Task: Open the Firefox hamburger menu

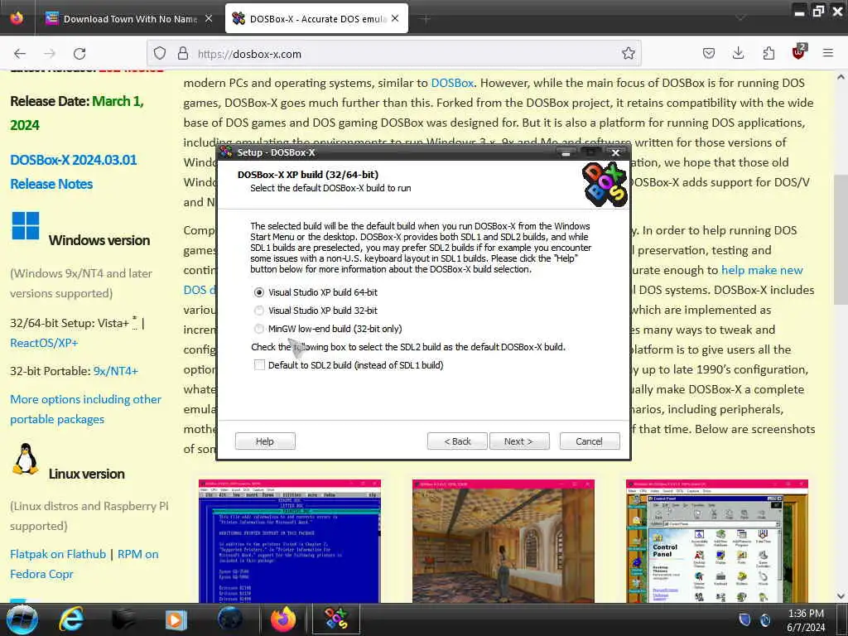Action: point(828,54)
